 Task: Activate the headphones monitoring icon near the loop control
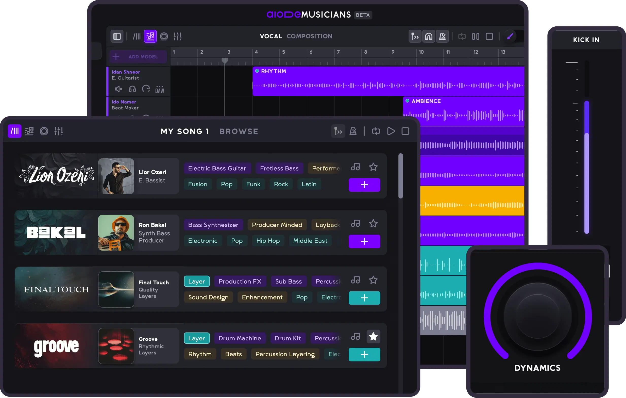[428, 36]
